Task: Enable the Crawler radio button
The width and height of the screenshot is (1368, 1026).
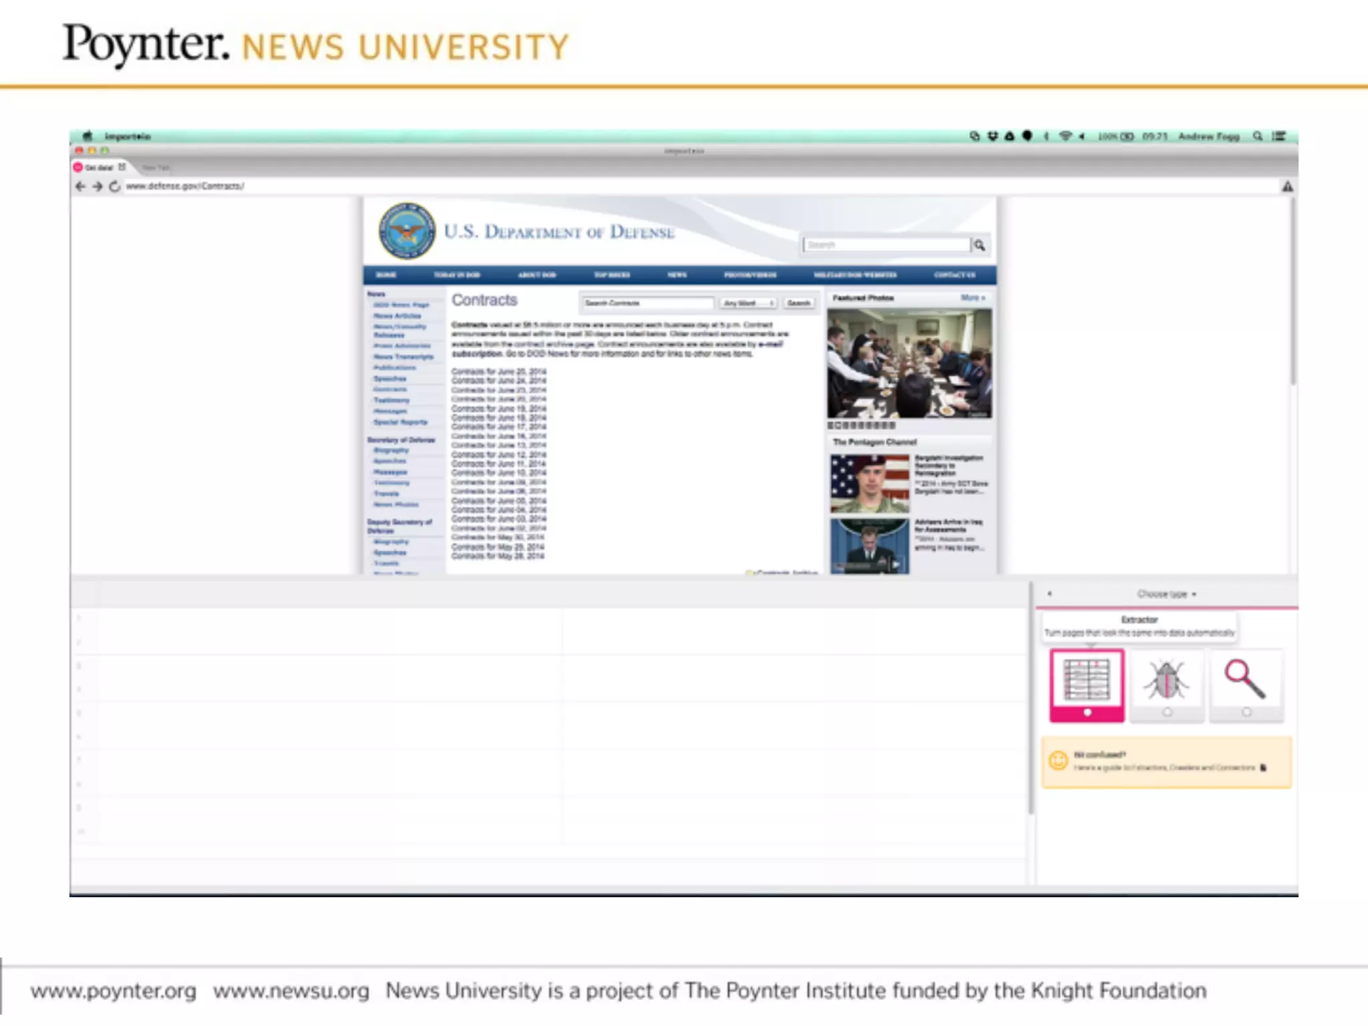Action: 1167,713
